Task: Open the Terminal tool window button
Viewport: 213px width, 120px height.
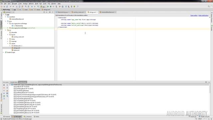Action: tap(7, 117)
